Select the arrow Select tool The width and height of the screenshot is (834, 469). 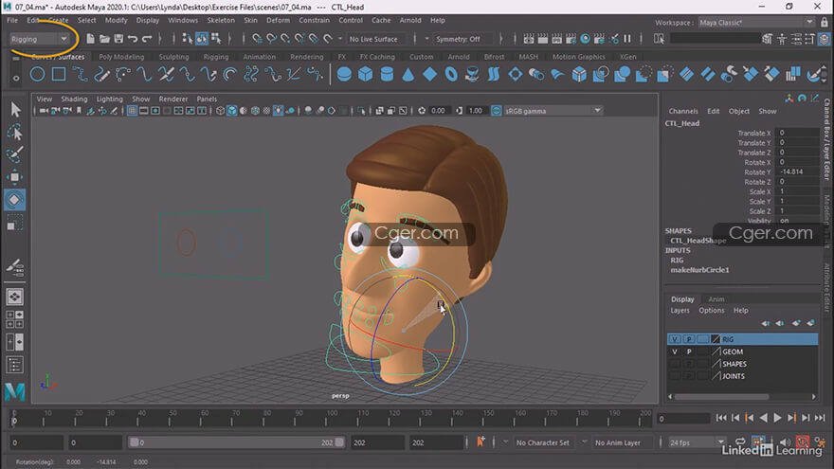[15, 109]
